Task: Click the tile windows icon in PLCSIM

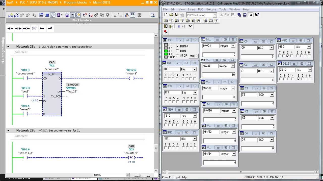Action: [x=245, y=15]
